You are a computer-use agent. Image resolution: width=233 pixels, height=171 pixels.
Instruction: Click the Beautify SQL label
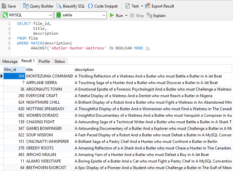(x=74, y=6)
